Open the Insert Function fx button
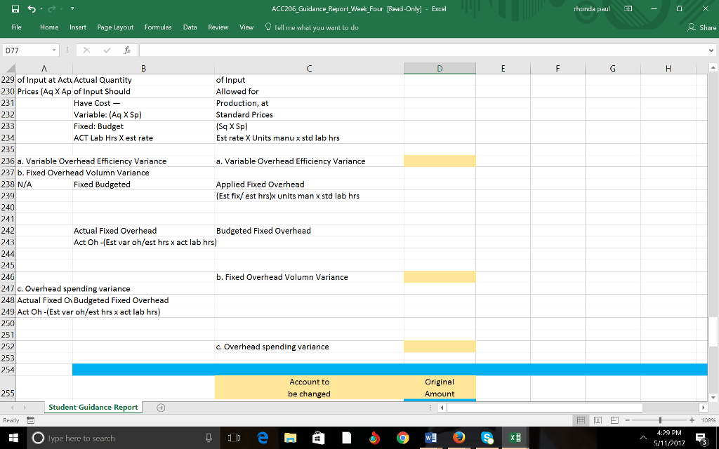The image size is (719, 449). point(126,51)
